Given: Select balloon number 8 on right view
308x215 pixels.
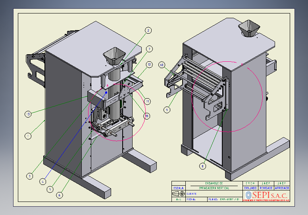Looking at the screenshot, I should point(203,166).
